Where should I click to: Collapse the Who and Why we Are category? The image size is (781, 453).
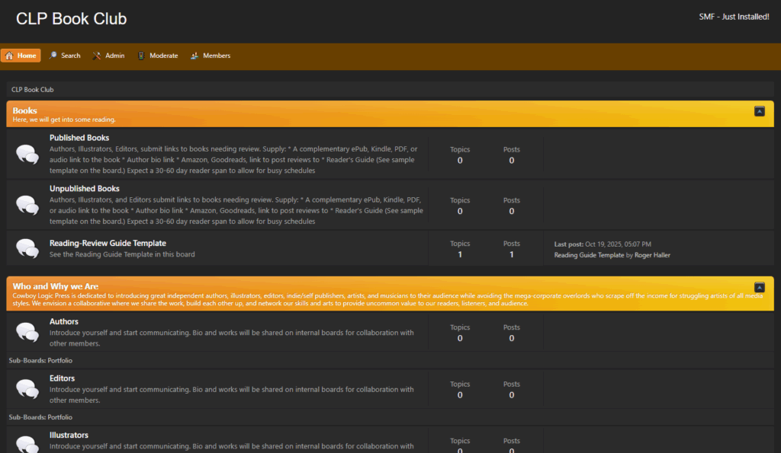click(759, 287)
